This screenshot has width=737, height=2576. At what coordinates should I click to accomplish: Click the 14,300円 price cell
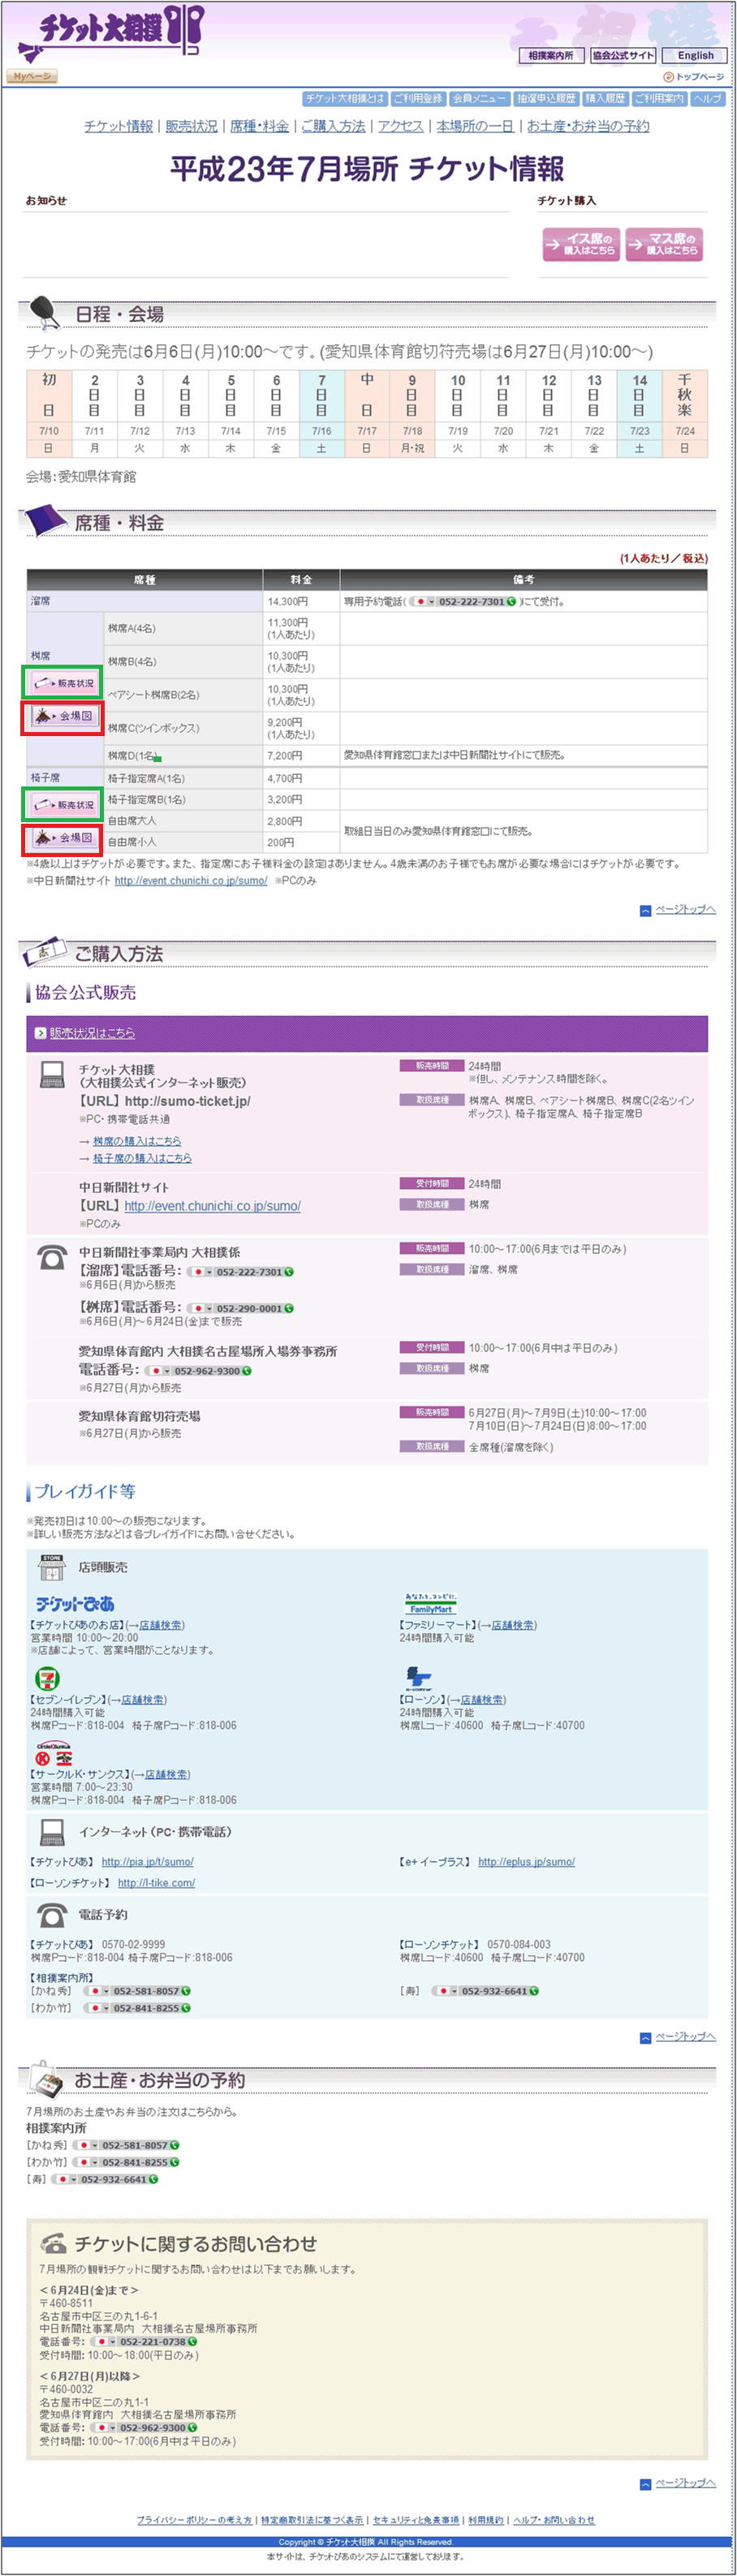coord(301,602)
